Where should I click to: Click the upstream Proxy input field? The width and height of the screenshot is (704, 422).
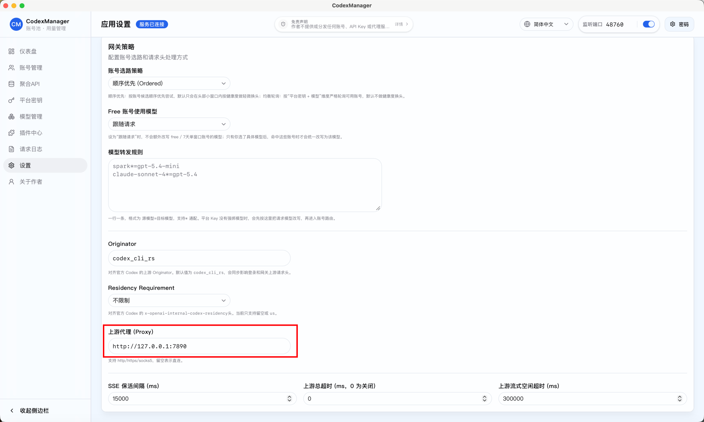click(x=199, y=346)
